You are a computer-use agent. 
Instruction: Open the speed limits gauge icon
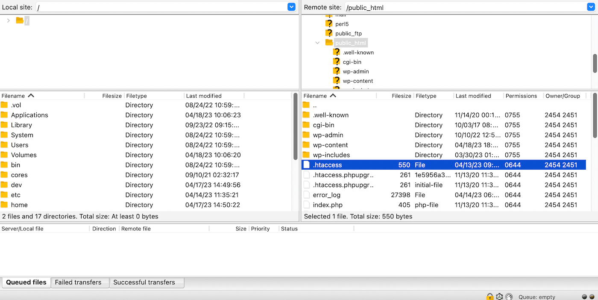point(509,296)
